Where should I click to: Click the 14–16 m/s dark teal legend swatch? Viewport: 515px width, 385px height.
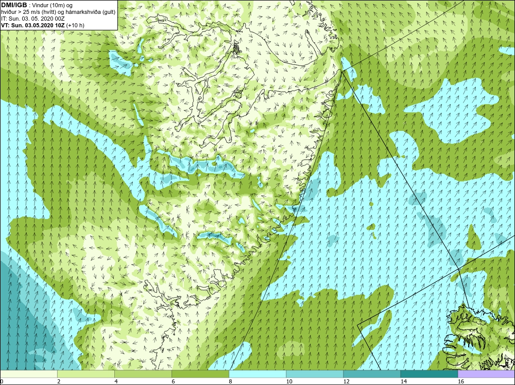(429, 374)
